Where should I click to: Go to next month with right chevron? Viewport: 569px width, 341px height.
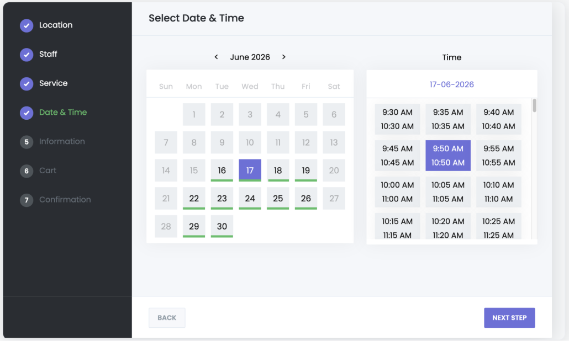(284, 57)
